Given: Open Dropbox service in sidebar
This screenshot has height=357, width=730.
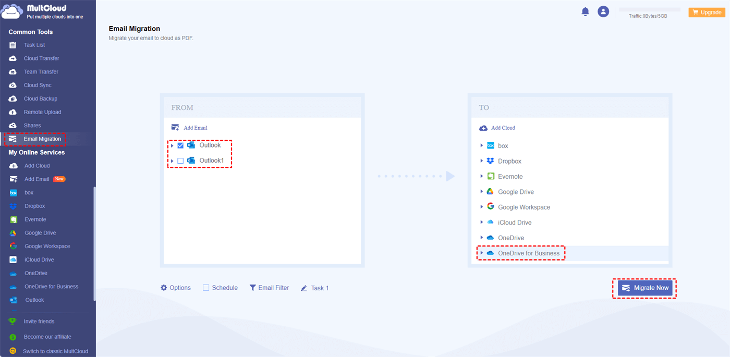Looking at the screenshot, I should [34, 206].
